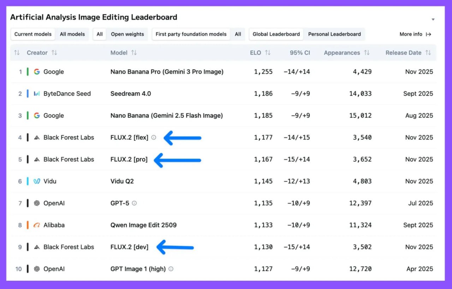
Task: Sort by rank using the leftmost sort icon
Action: (17, 53)
